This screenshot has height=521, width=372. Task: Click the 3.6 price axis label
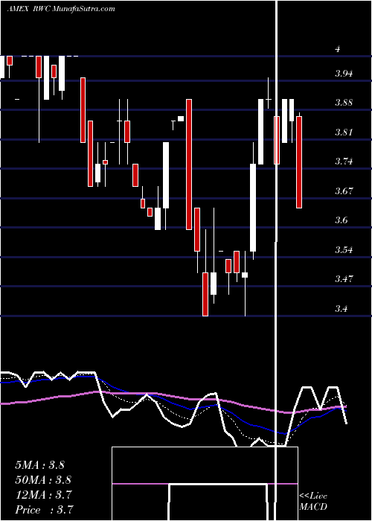tap(341, 220)
